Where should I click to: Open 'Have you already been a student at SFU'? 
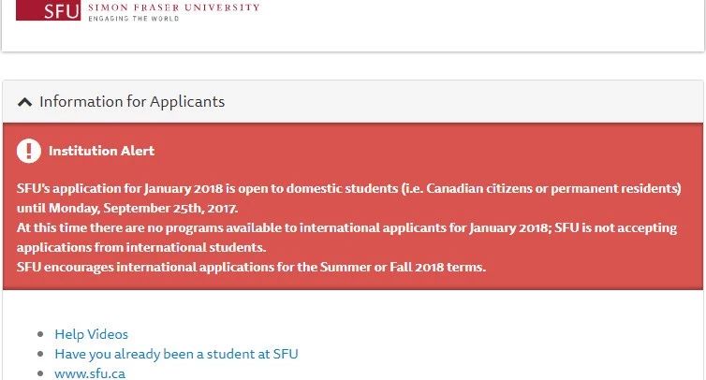point(176,354)
